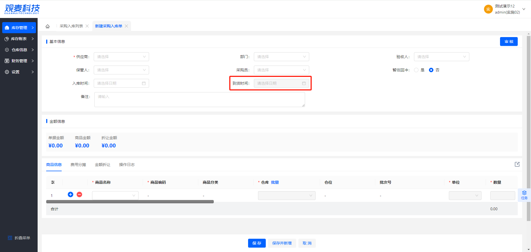
Task: Select 否 for 暂估回冲
Action: tap(431, 70)
